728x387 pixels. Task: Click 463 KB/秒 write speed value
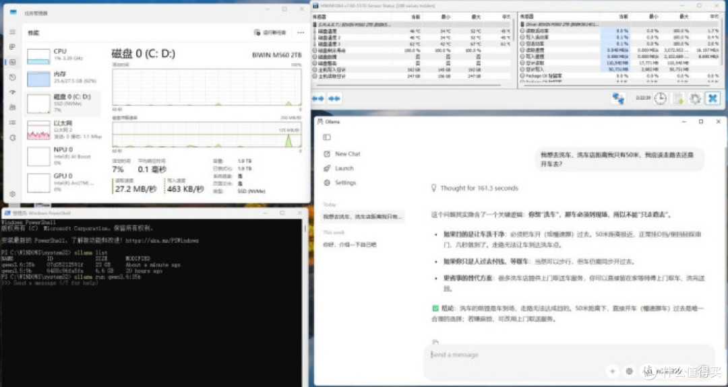pos(186,189)
